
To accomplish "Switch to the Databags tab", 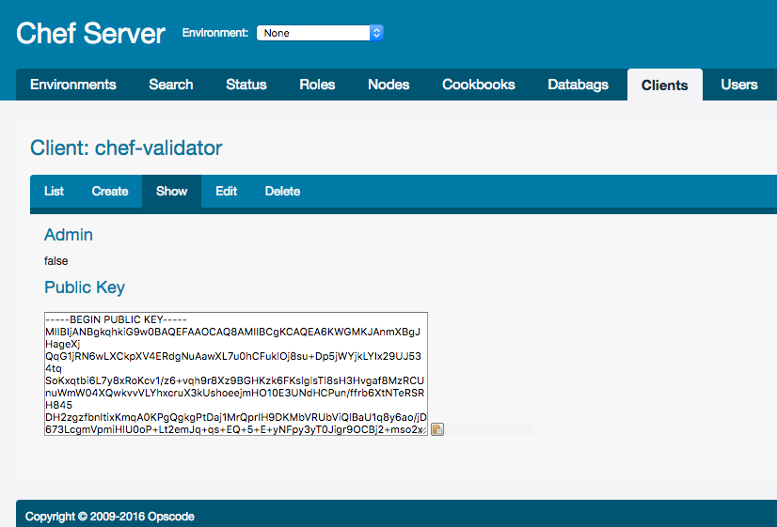I will pyautogui.click(x=578, y=85).
